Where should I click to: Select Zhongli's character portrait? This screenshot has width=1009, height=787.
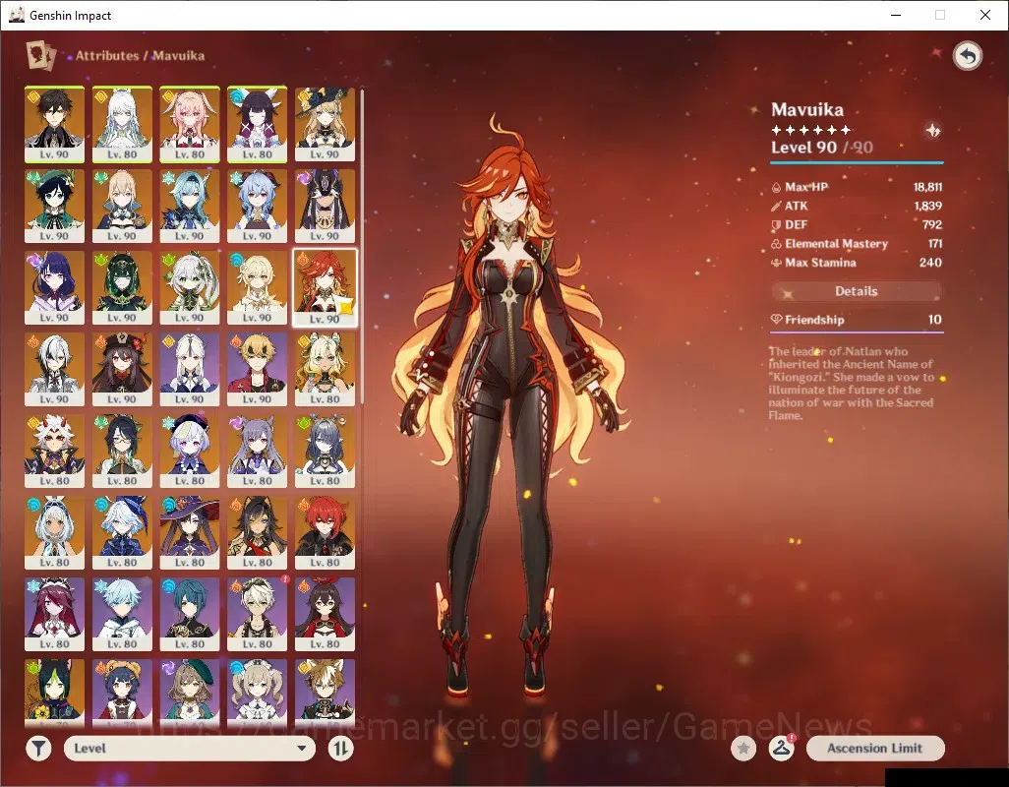(x=55, y=124)
